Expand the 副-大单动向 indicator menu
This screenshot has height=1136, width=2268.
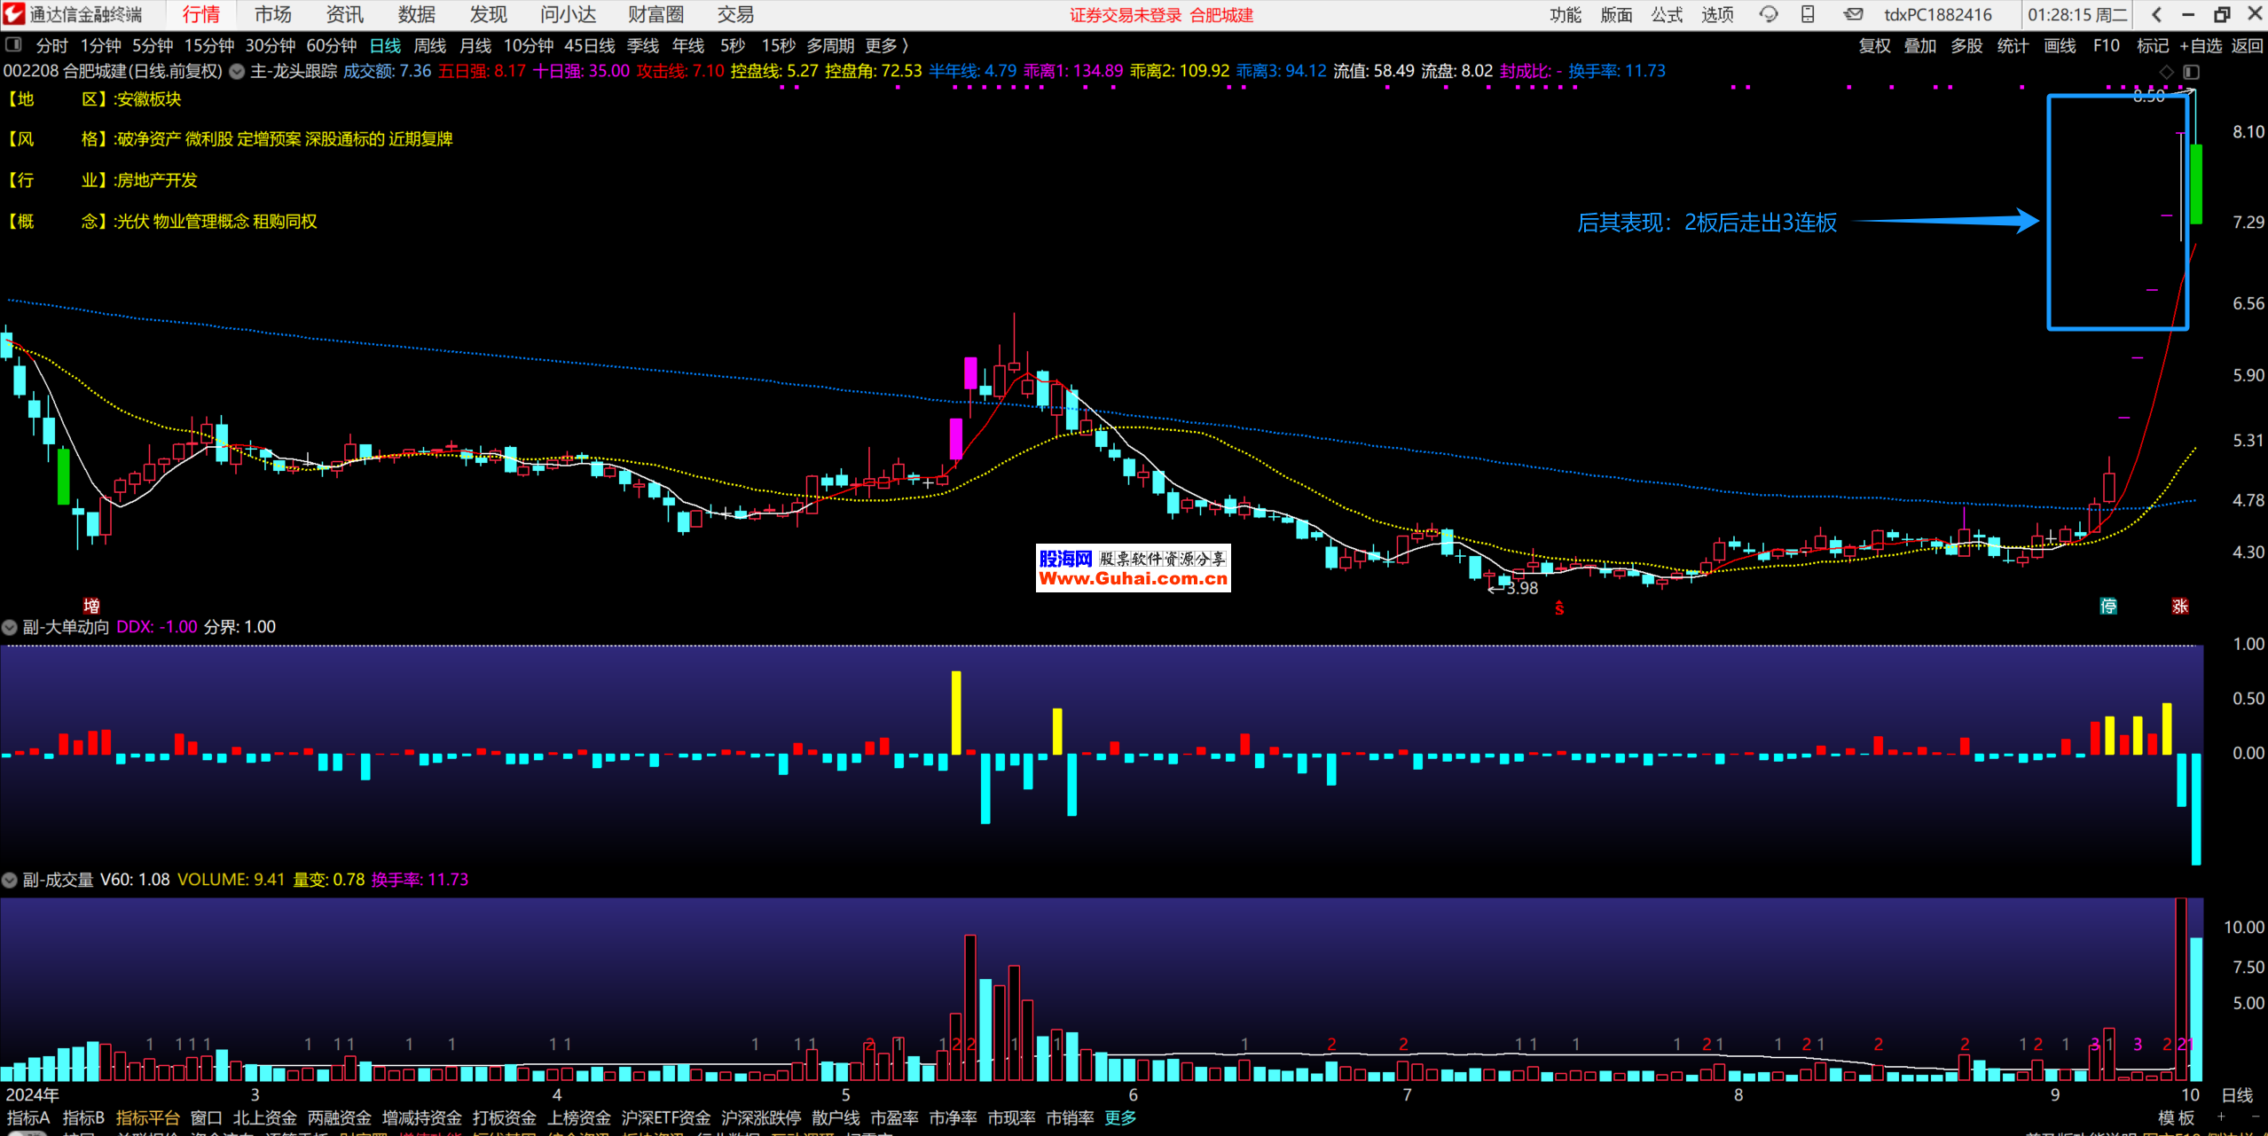click(x=10, y=627)
